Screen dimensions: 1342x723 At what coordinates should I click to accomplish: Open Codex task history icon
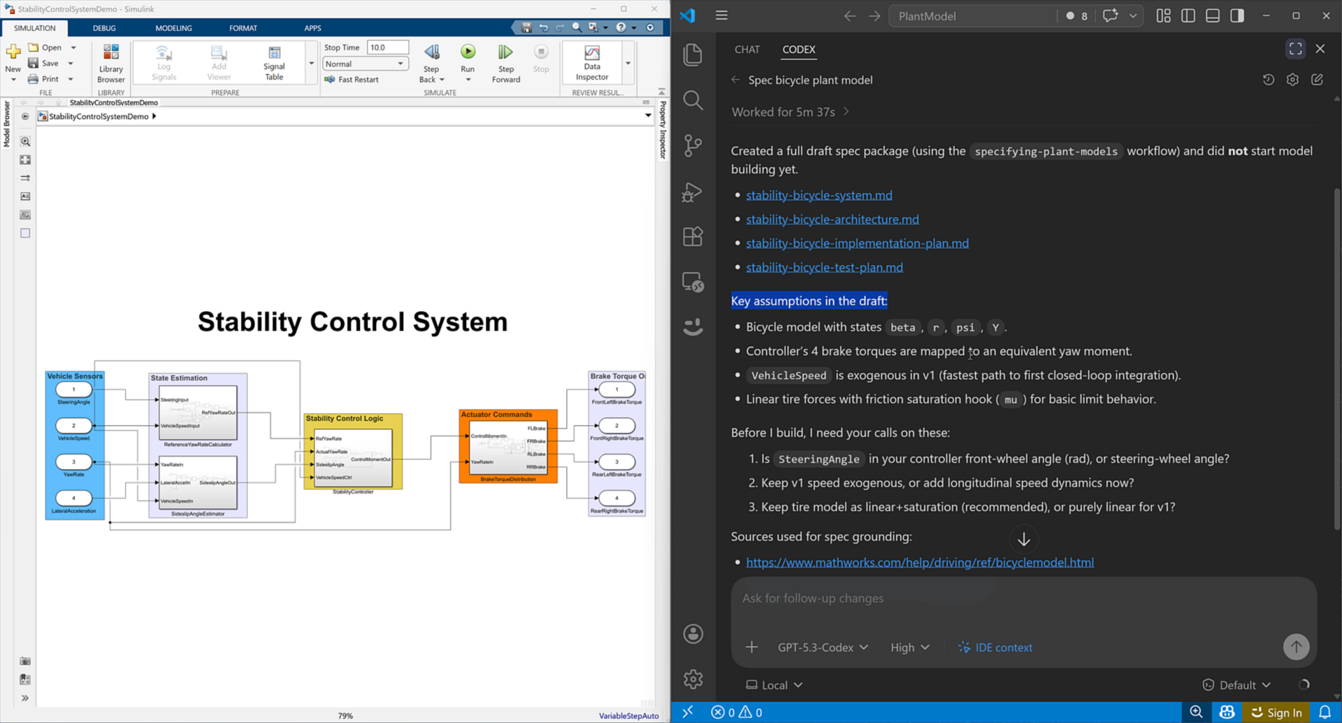pos(1268,80)
